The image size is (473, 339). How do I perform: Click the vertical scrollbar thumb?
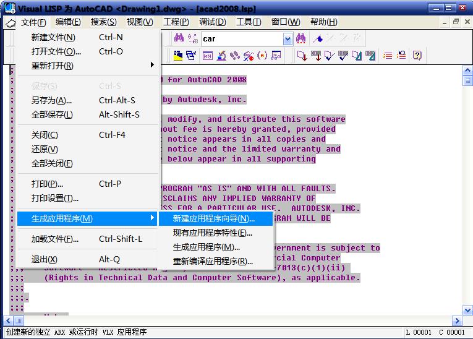467,80
